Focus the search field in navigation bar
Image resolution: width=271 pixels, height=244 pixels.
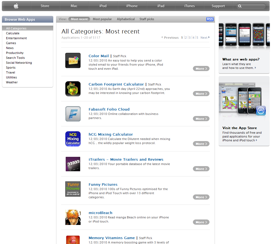point(251,6)
